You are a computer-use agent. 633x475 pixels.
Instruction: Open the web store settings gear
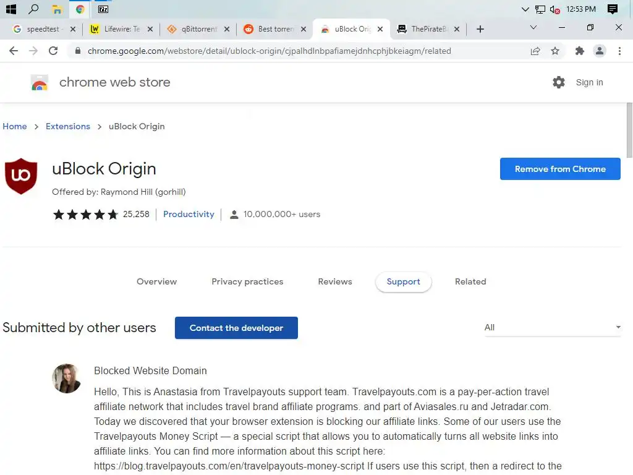click(x=559, y=82)
